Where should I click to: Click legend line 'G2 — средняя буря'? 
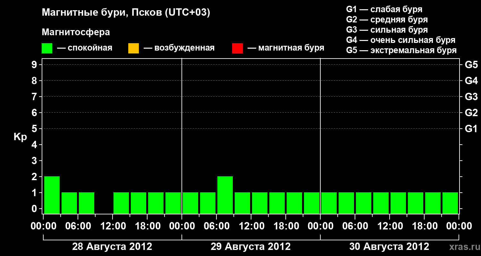click(x=387, y=20)
